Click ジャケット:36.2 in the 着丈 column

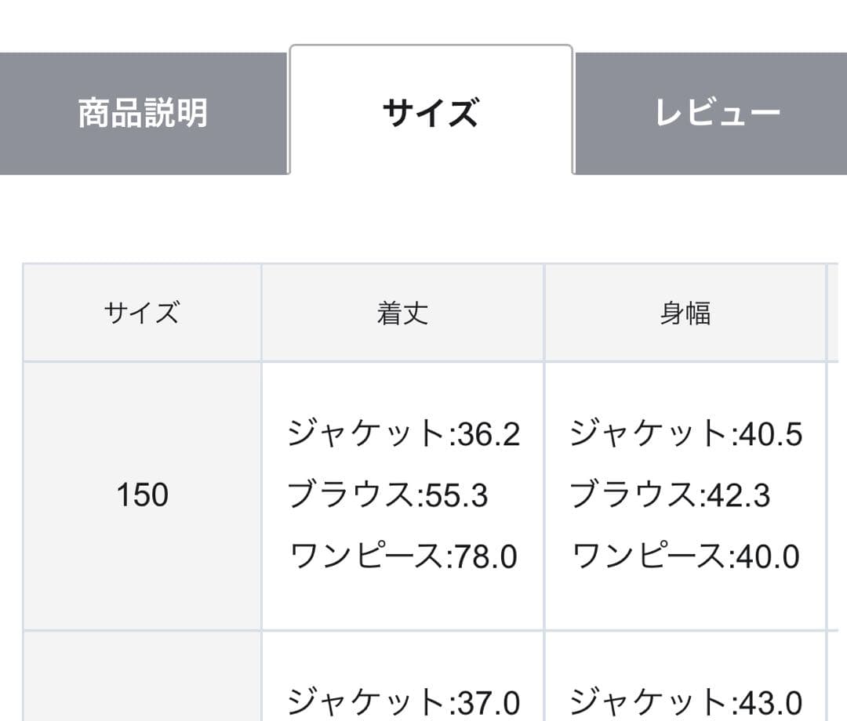point(403,434)
